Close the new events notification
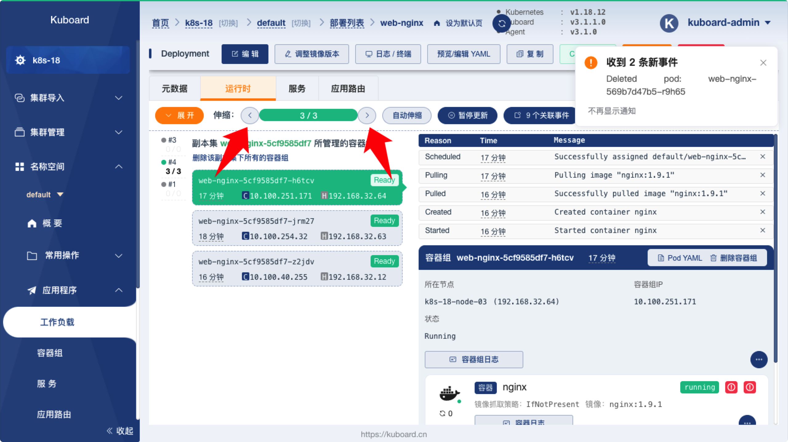Viewport: 788px width, 442px height. 763,63
